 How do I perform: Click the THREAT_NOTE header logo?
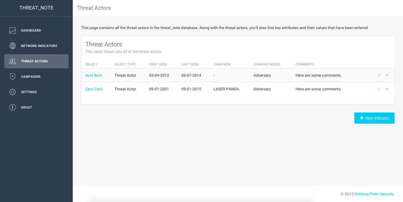pyautogui.click(x=36, y=8)
